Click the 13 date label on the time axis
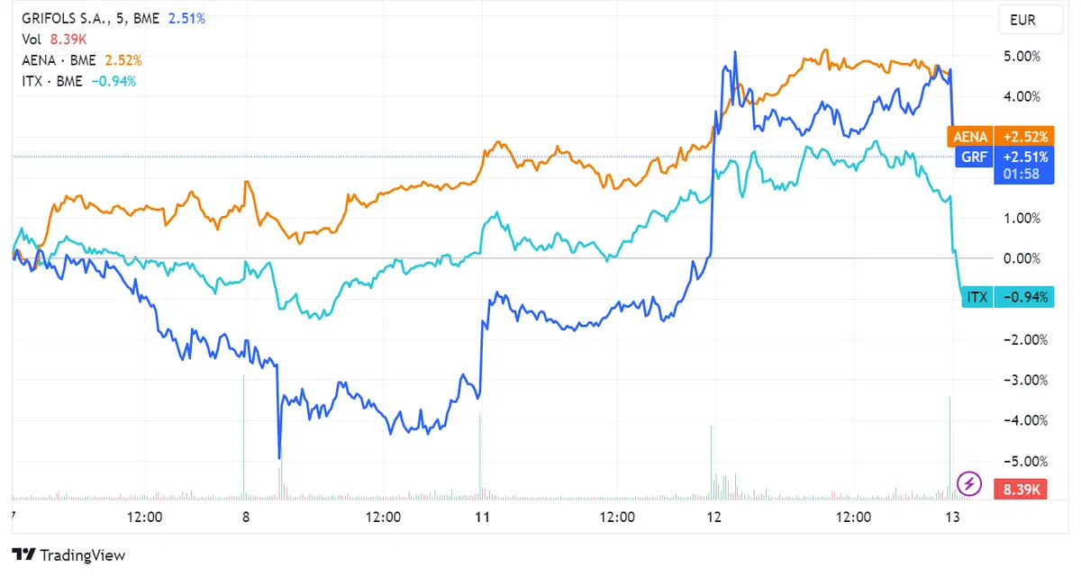 [955, 517]
